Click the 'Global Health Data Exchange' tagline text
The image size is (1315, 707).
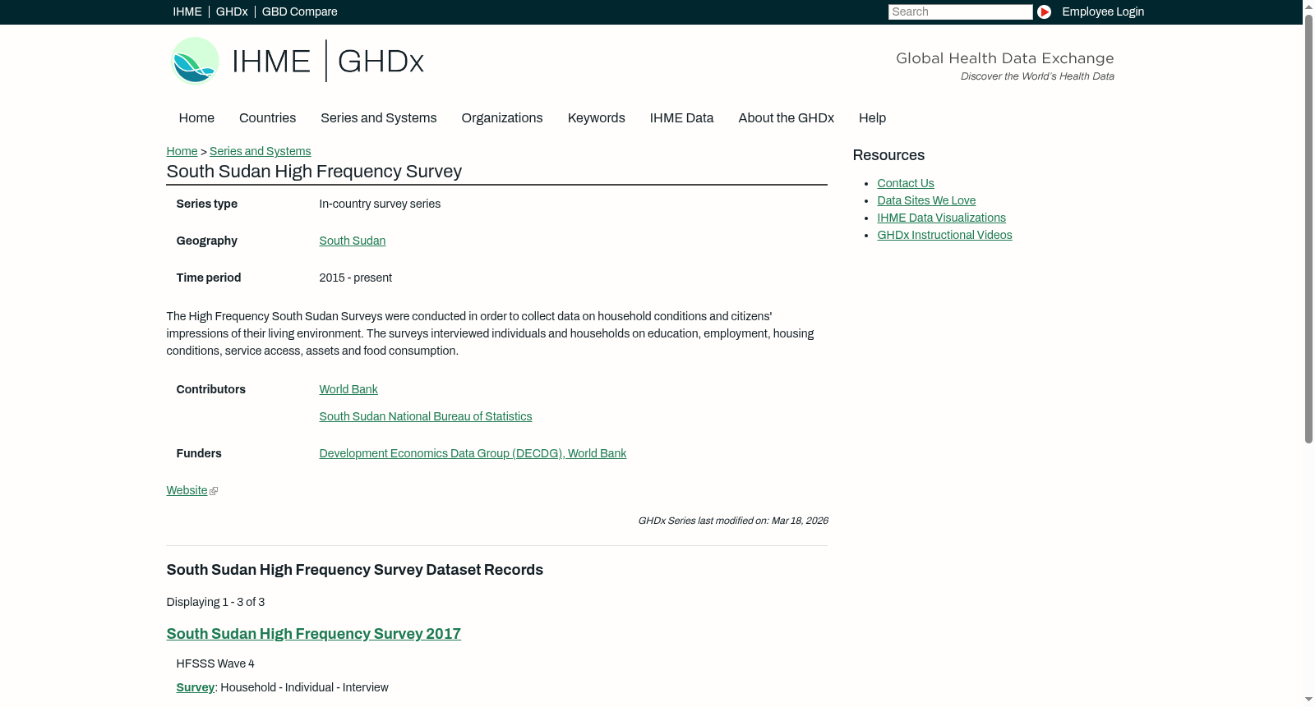[1004, 58]
